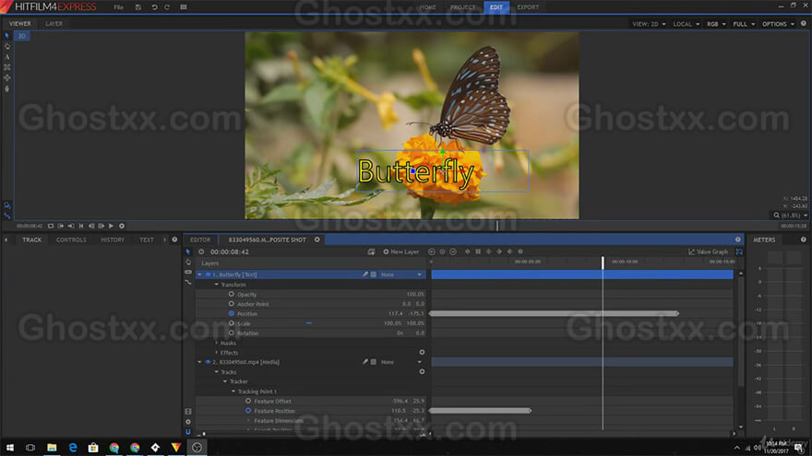This screenshot has height=456, width=812.
Task: Toggle Value Graph view
Action: pyautogui.click(x=708, y=251)
